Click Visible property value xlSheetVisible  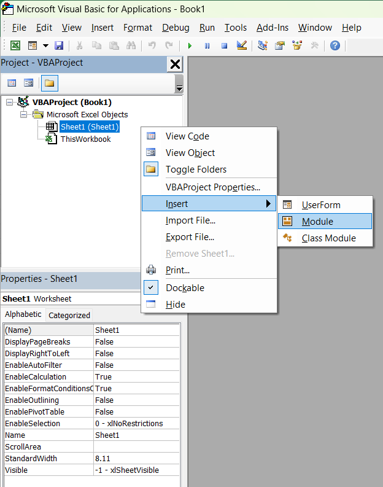(x=136, y=470)
